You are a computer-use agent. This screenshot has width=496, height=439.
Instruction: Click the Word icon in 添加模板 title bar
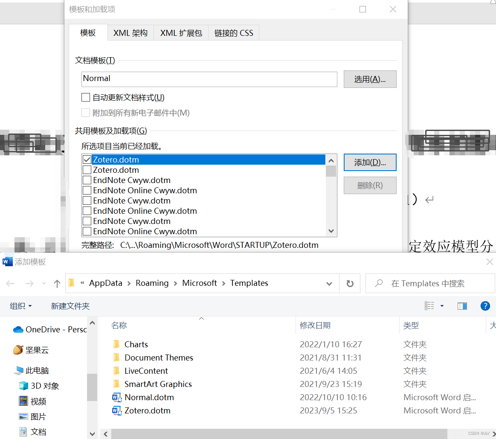pos(7,262)
